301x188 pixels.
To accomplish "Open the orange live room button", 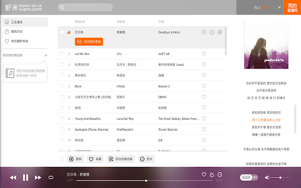I will click(292, 8).
